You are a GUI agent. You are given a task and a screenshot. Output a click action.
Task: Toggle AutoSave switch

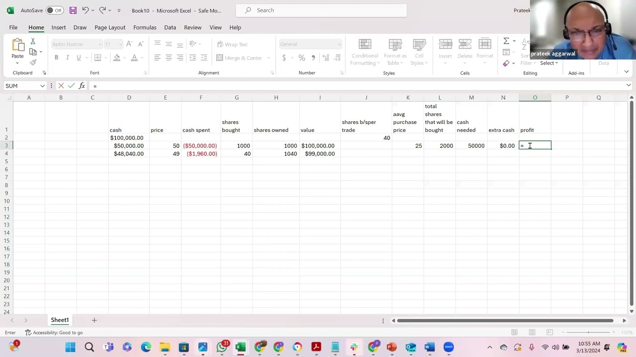coord(55,10)
